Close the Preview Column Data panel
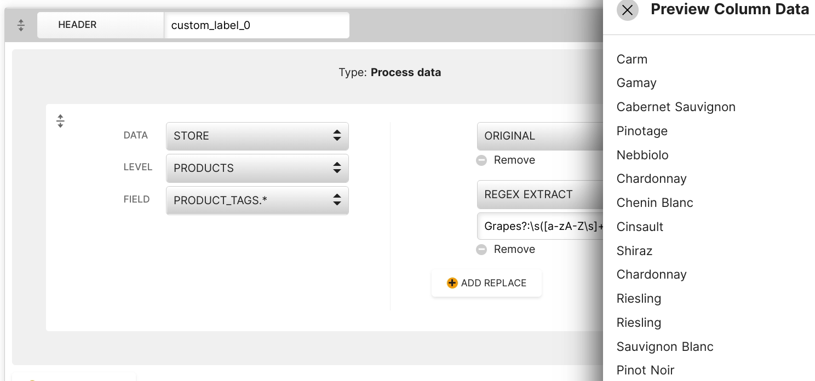The image size is (815, 381). pos(628,10)
